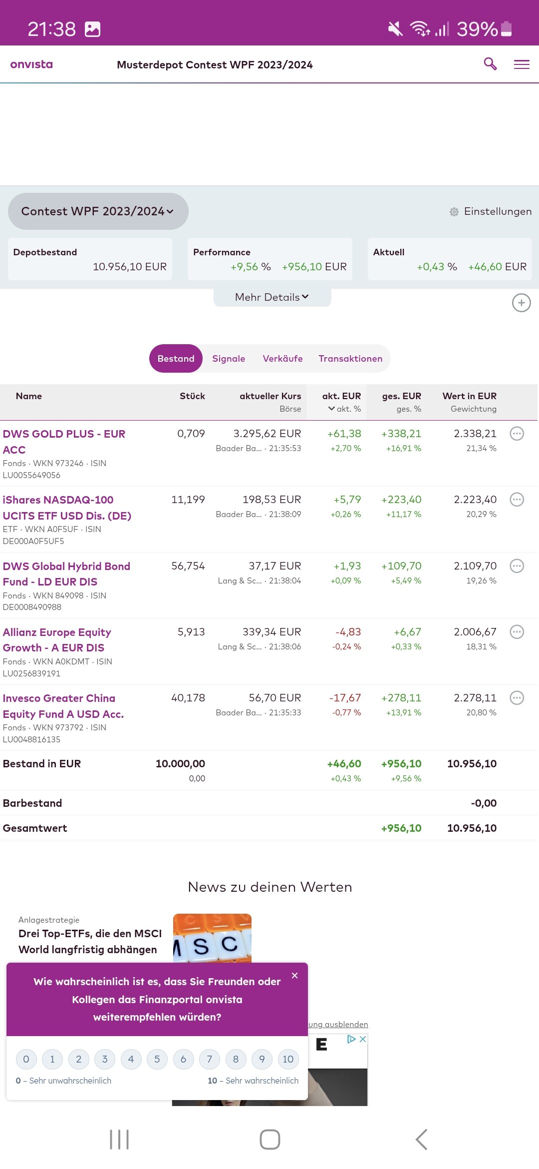Switch to the Transaktionen tab

tap(350, 359)
